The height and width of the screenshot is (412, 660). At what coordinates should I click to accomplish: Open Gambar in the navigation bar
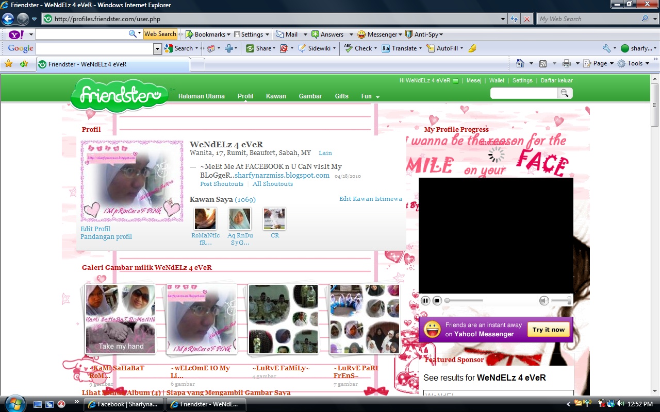pos(310,96)
